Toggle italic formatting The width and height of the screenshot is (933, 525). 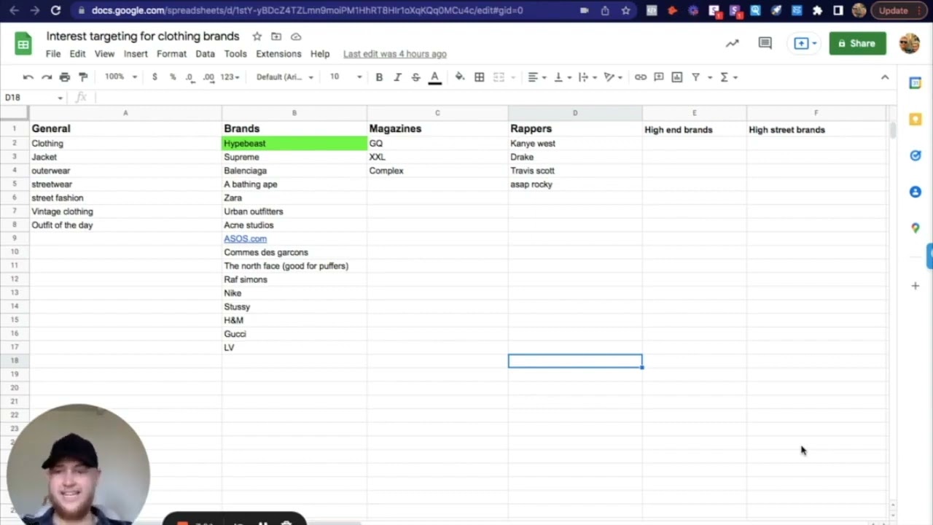coord(397,77)
